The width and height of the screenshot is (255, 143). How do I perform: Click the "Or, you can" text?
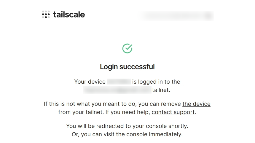pyautogui.click(x=87, y=134)
